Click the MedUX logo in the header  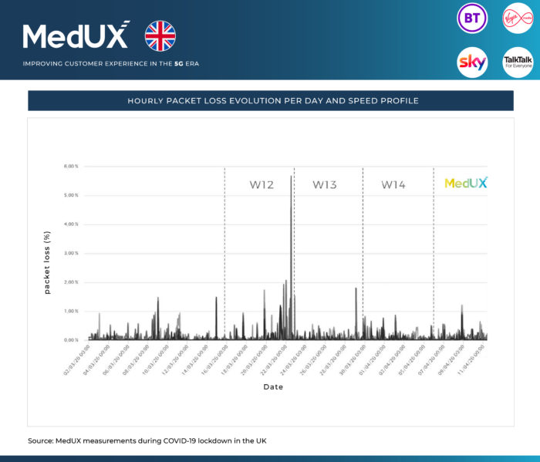[x=76, y=35]
